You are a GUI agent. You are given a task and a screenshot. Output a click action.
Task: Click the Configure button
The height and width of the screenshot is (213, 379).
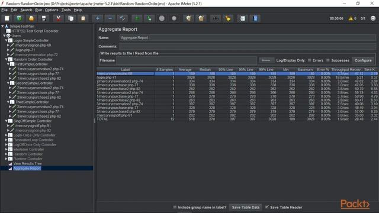click(363, 60)
